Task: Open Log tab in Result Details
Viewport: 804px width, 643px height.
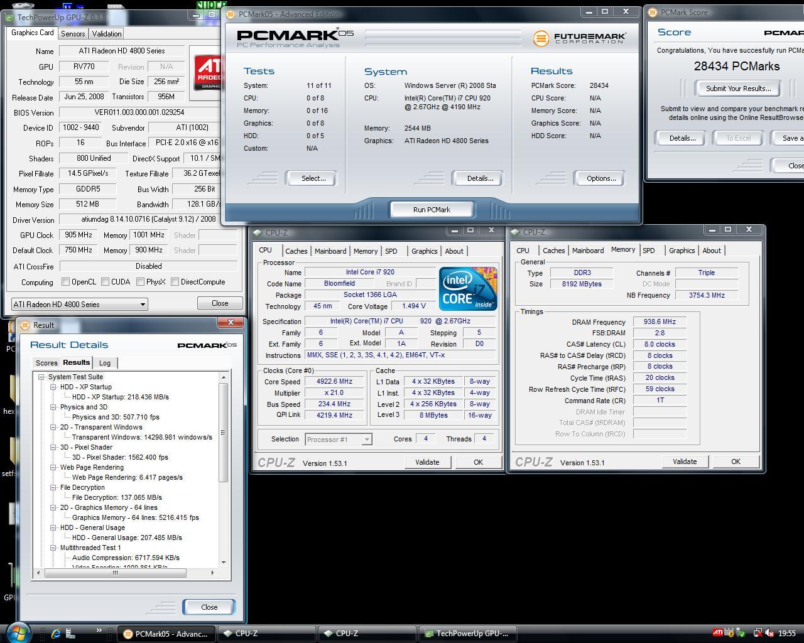Action: [105, 363]
